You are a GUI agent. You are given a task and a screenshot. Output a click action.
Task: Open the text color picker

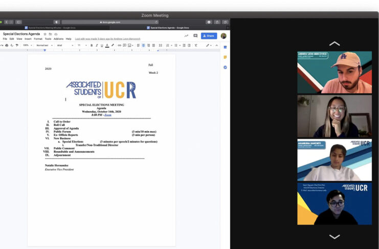click(x=107, y=45)
